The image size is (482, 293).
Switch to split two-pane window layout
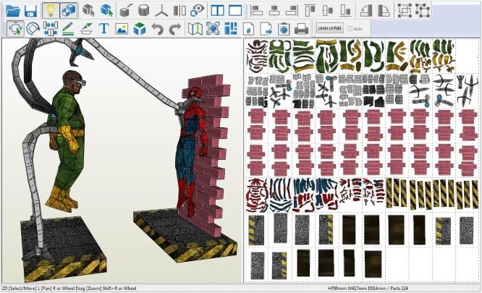(217, 11)
